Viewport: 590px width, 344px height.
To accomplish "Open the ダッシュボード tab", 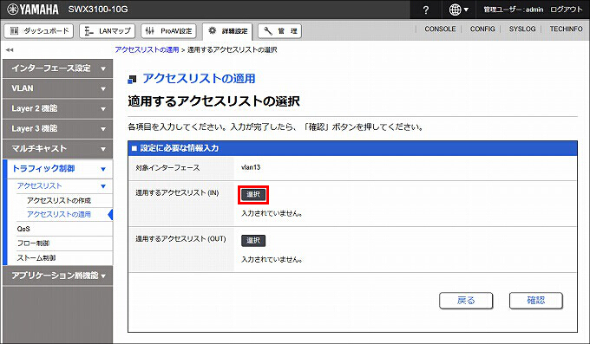I will tap(39, 31).
